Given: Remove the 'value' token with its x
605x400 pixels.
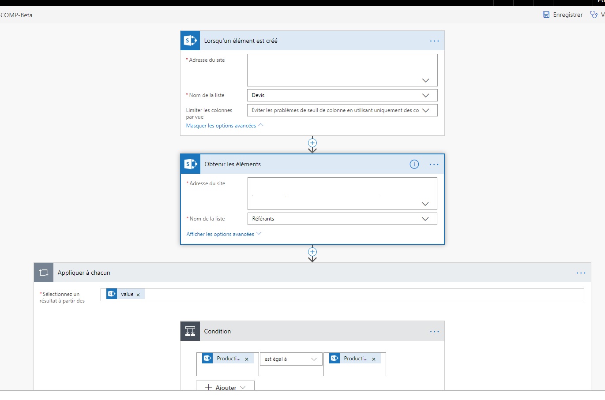Looking at the screenshot, I should click(138, 295).
